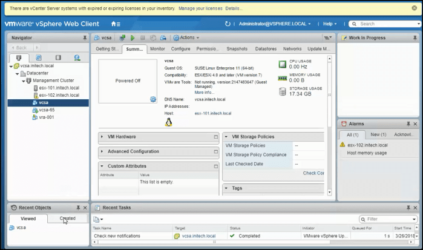Image resolution: width=423 pixels, height=250 pixels.
Task: Open the Networking view in Navigator
Action: (x=77, y=58)
